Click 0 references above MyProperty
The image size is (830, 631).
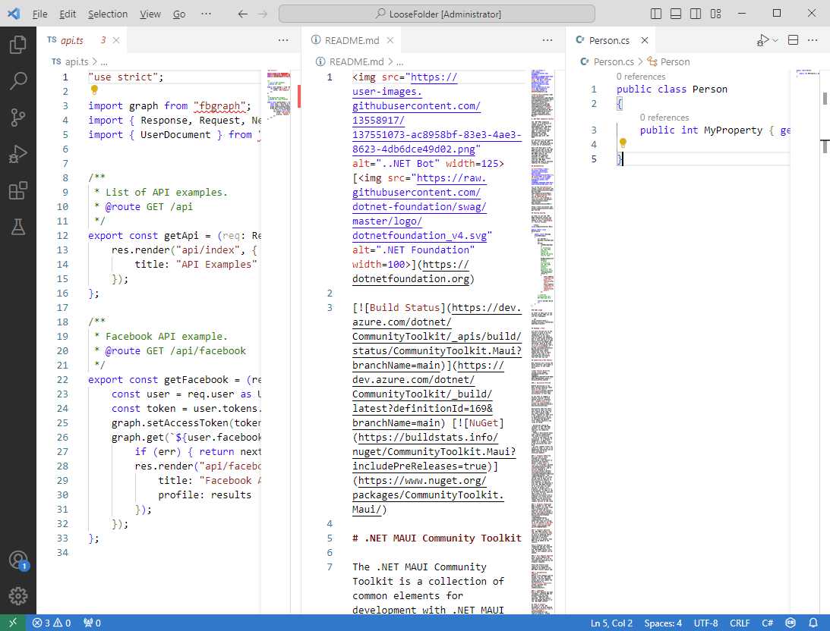coord(664,118)
